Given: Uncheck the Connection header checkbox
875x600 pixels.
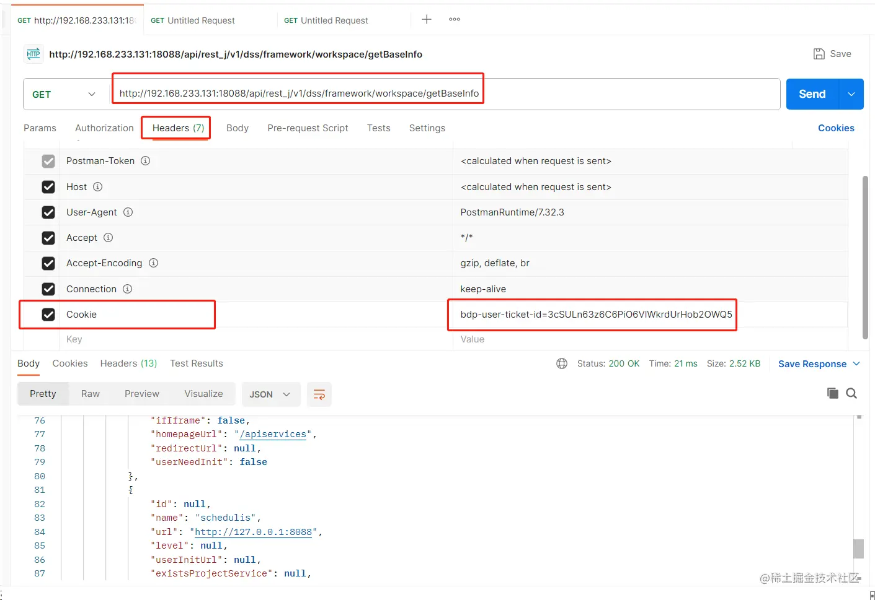Looking at the screenshot, I should (48, 289).
